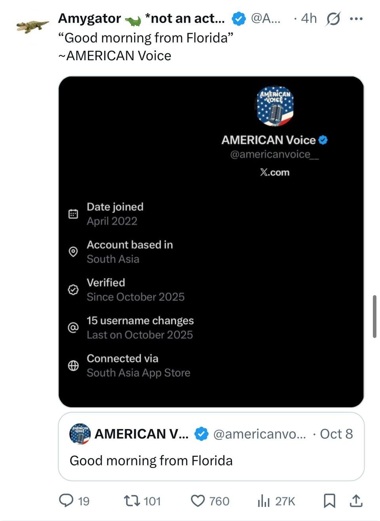Click the 4h timestamp of the tweet
The height and width of the screenshot is (521, 380).
[309, 19]
